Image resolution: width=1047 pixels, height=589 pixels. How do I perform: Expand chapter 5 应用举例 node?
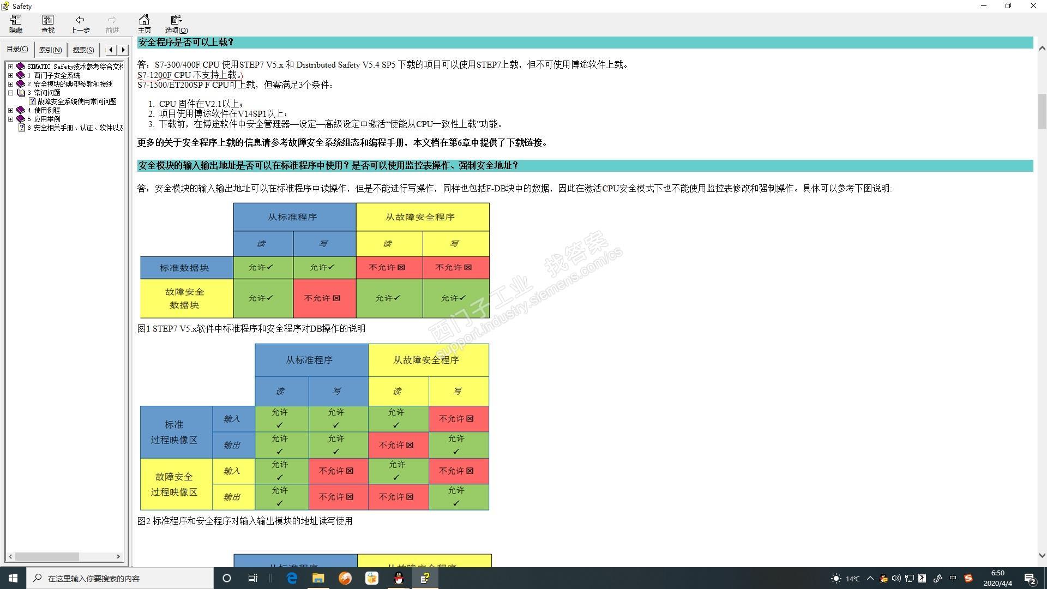(10, 119)
